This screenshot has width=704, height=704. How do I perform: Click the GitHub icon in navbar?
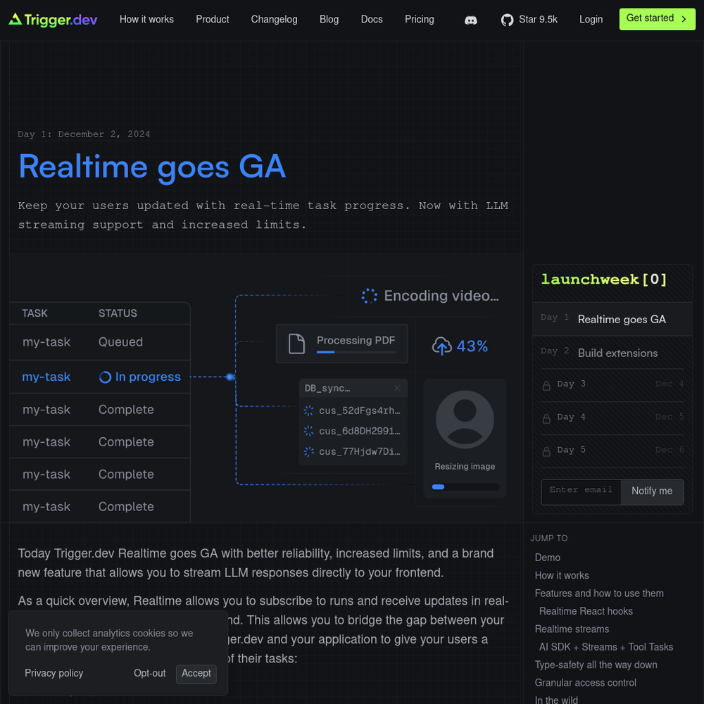[507, 20]
